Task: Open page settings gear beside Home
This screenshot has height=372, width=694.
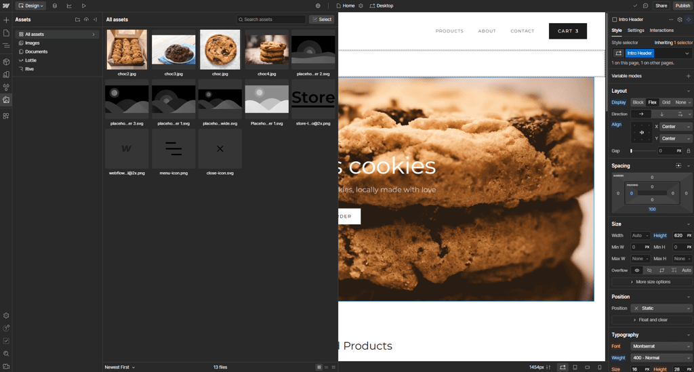Action: coord(361,5)
